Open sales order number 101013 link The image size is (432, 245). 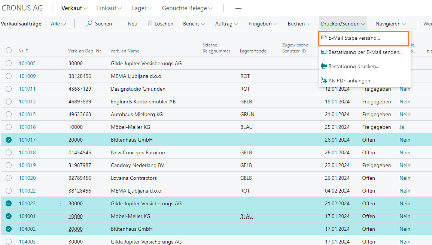pos(27,102)
